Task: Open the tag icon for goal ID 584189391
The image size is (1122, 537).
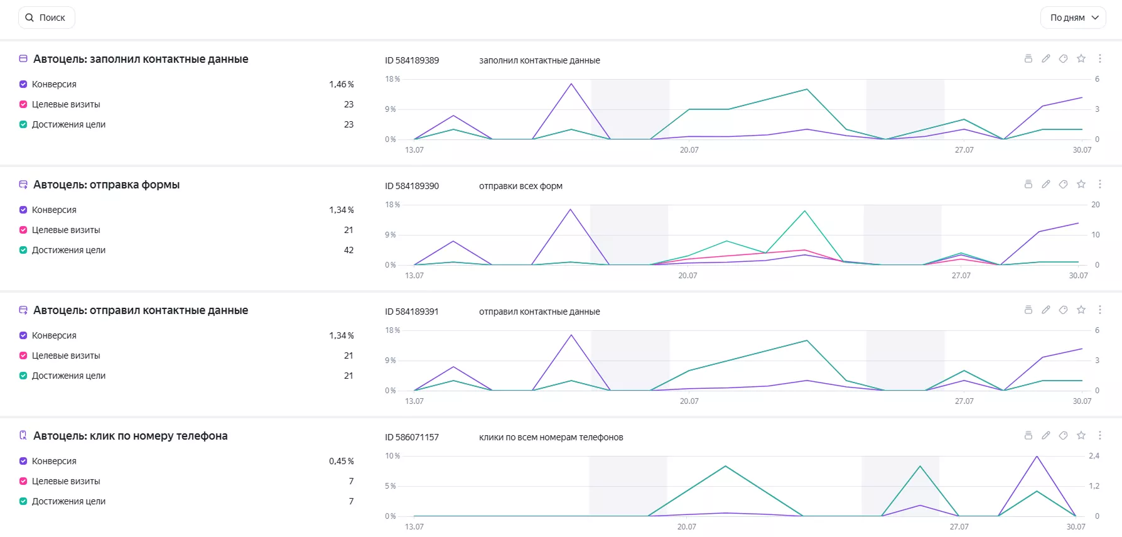Action: 1063,310
